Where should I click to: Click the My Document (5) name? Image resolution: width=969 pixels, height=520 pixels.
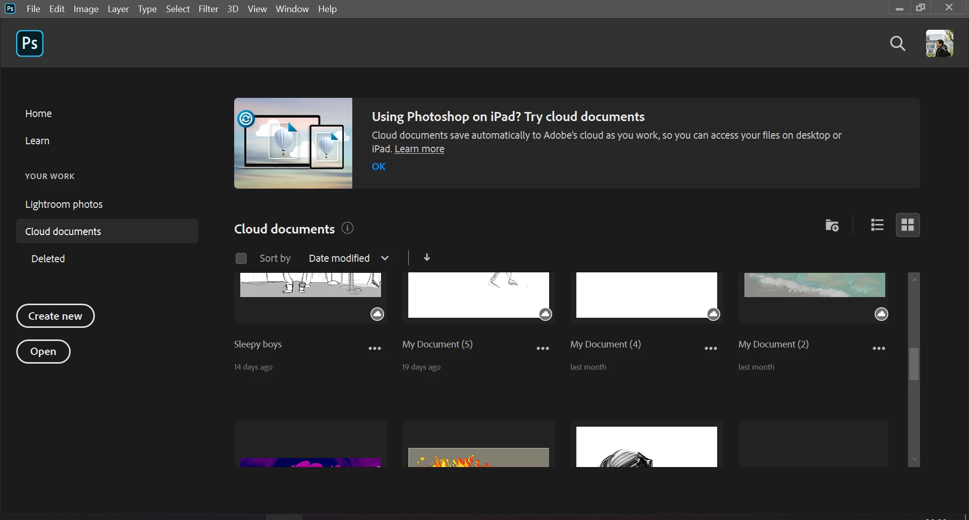click(x=438, y=344)
